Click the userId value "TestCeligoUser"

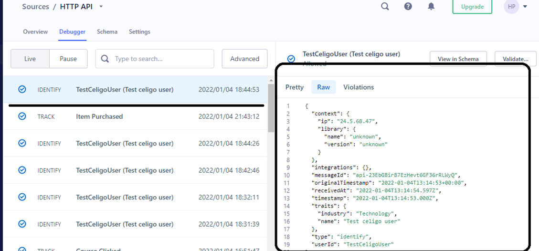(x=369, y=244)
